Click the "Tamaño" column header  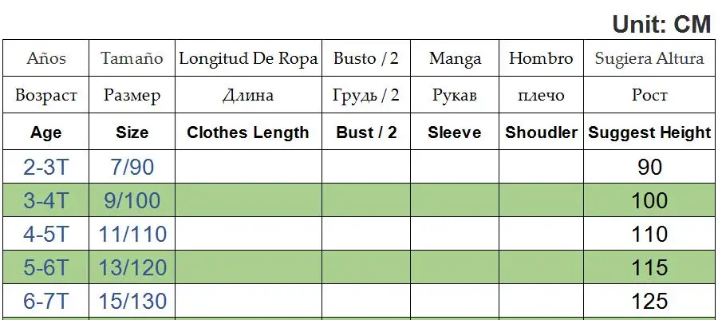click(x=132, y=58)
